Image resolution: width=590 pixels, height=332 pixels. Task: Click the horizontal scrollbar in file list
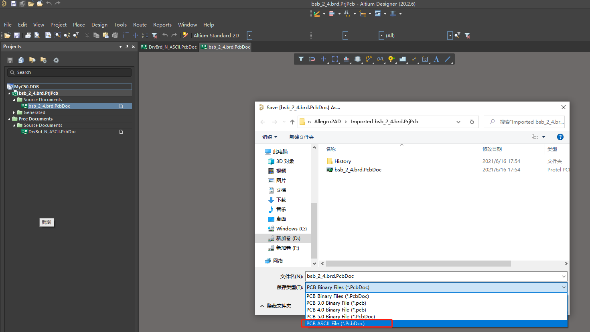pos(418,264)
